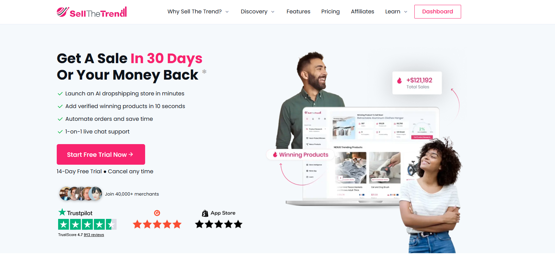Open the 913 reviews link
555x269 pixels.
(x=94, y=235)
